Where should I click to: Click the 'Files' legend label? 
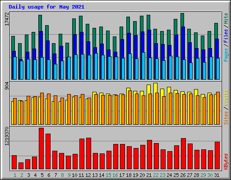click(x=226, y=36)
